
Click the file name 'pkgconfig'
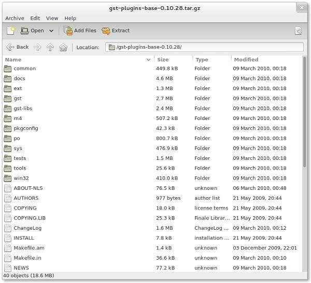pos(26,128)
